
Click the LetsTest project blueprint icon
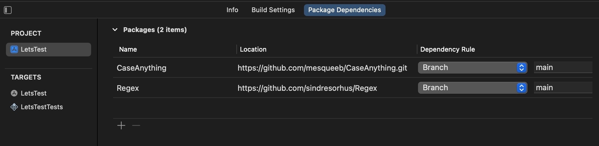click(14, 50)
